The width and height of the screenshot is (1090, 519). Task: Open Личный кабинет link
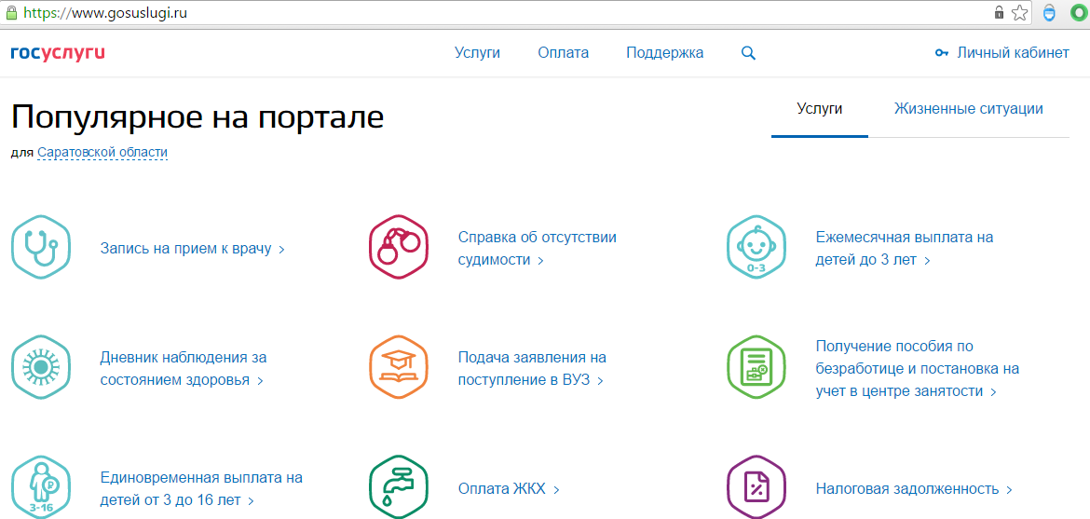1013,53
